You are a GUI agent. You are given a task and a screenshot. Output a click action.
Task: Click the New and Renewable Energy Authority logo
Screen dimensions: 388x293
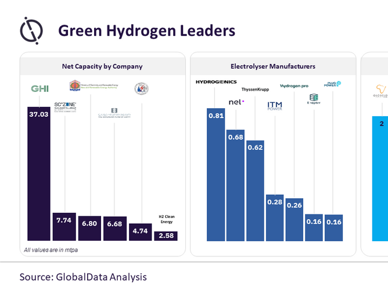(94, 85)
